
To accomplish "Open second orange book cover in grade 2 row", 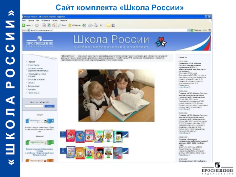I will (x=80, y=153).
